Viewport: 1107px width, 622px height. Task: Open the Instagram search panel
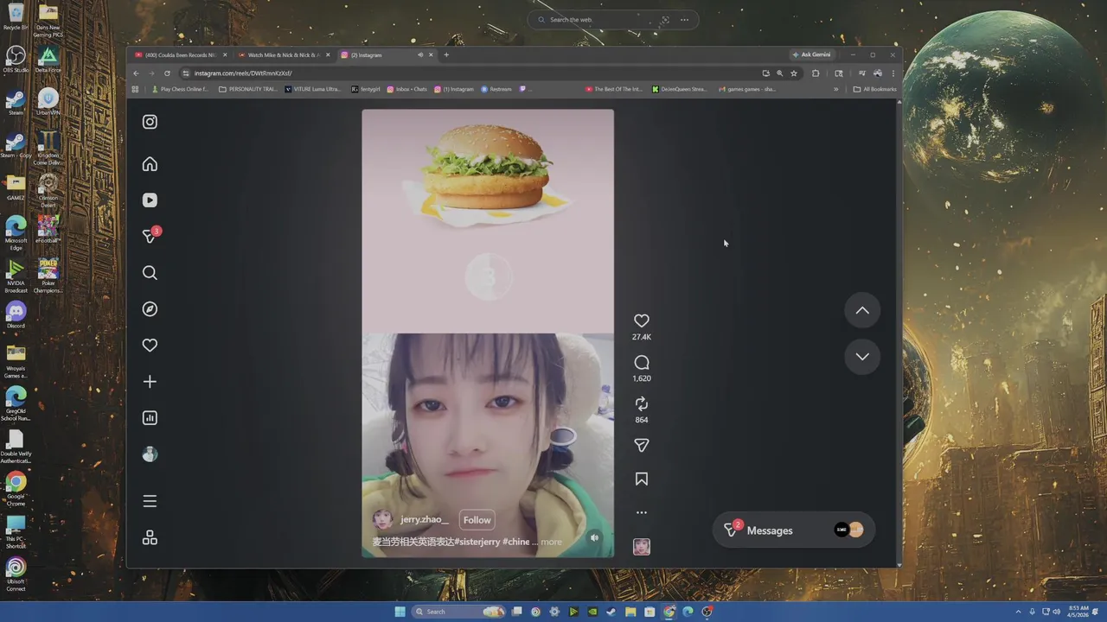(150, 273)
